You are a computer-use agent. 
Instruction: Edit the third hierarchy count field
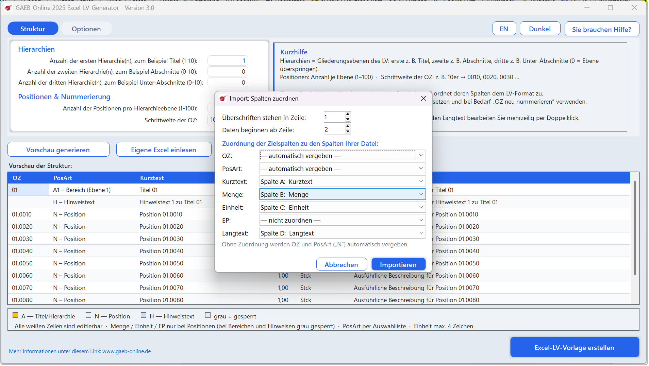point(228,82)
